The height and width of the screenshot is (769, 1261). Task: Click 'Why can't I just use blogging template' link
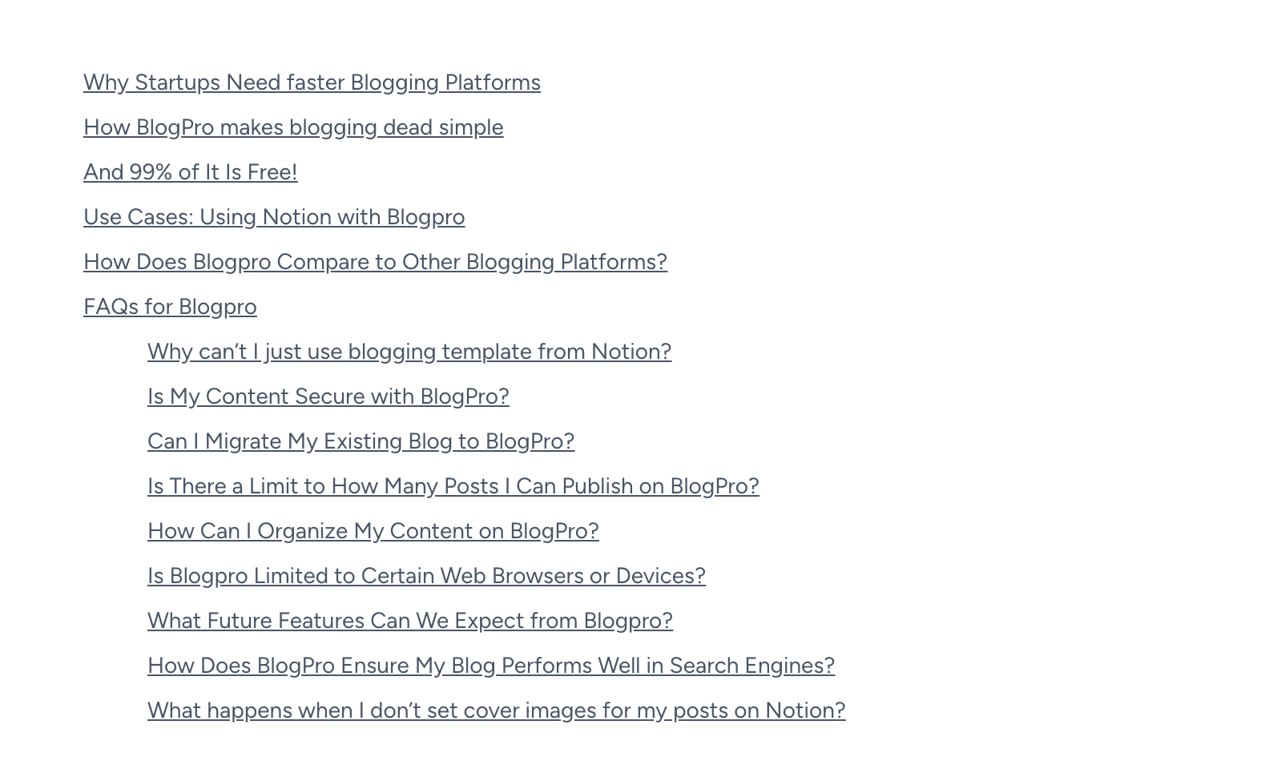click(x=409, y=352)
